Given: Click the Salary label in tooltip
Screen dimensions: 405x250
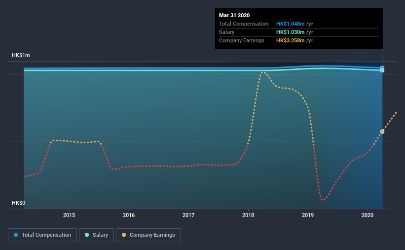Looking at the screenshot, I should (226, 32).
